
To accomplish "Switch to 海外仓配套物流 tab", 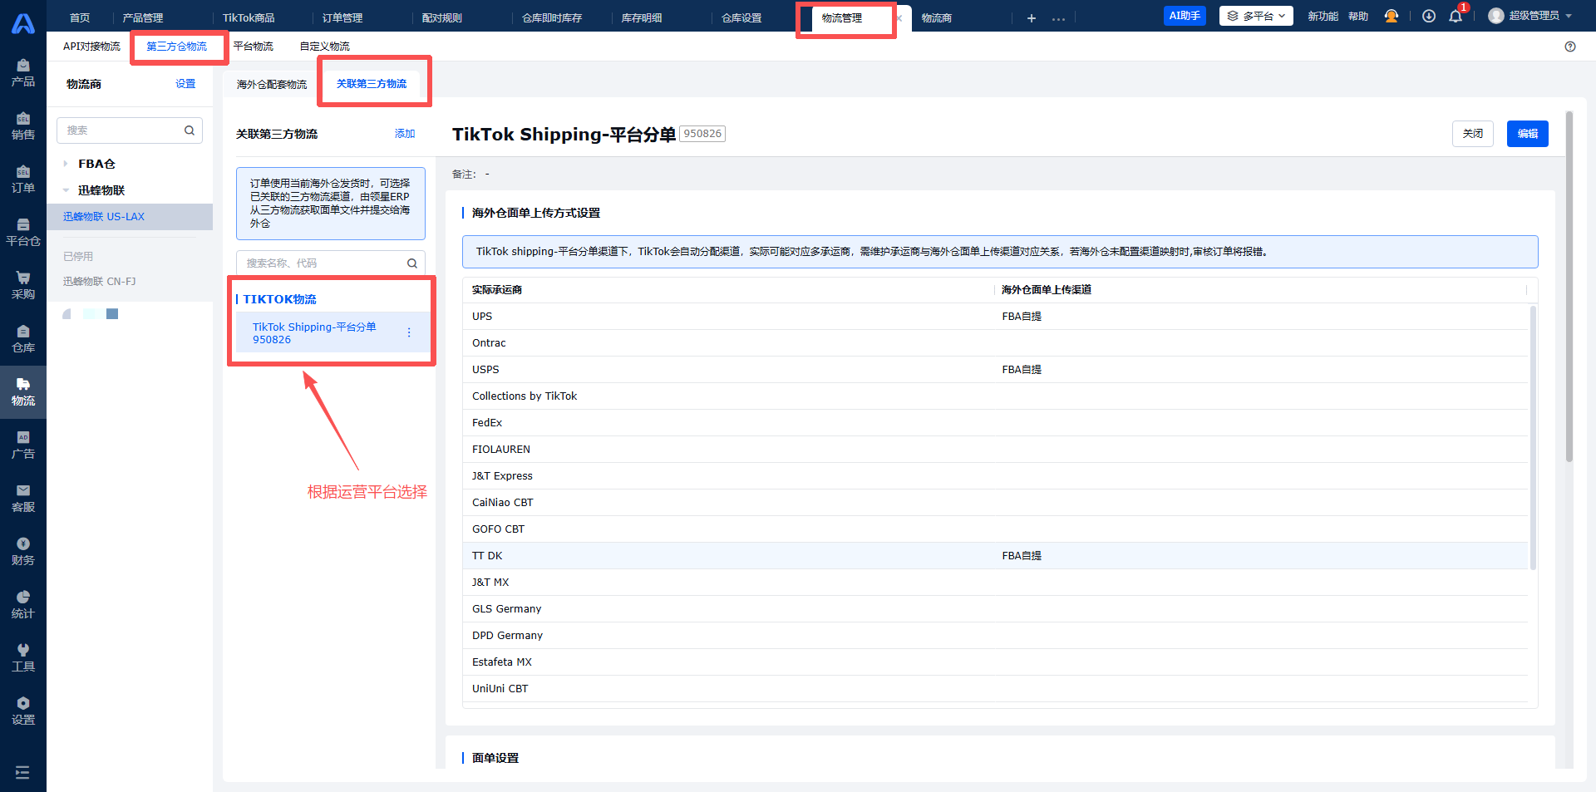I will [x=272, y=84].
